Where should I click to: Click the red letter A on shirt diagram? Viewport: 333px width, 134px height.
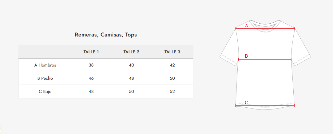246,26
